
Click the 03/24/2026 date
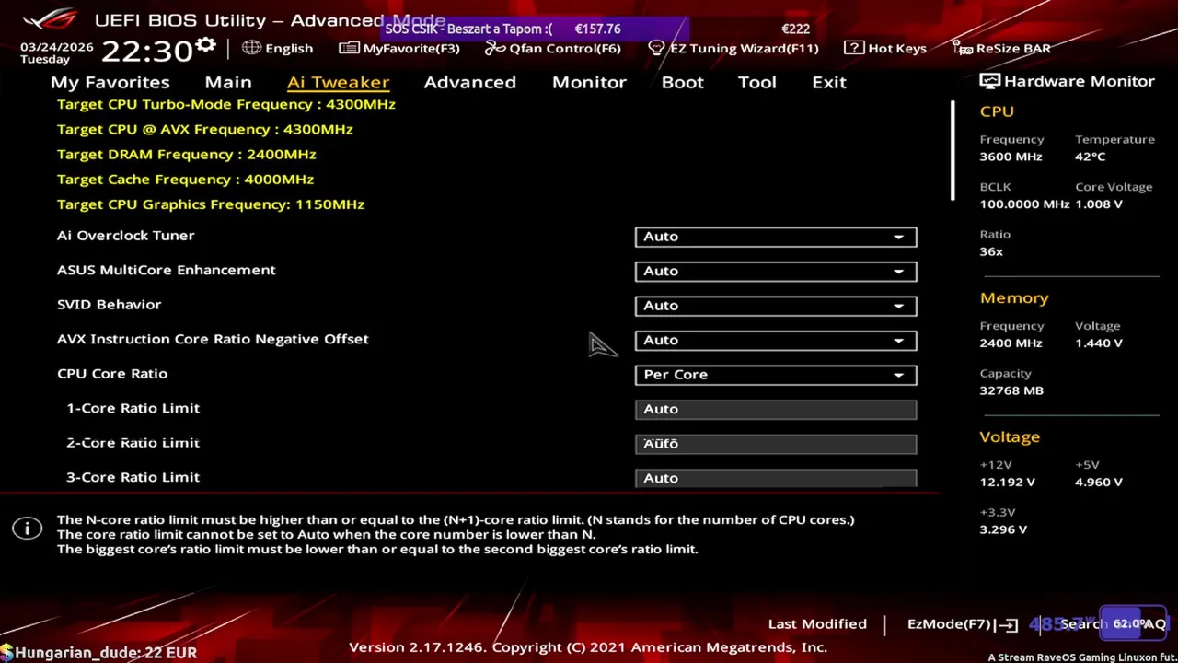click(x=57, y=46)
